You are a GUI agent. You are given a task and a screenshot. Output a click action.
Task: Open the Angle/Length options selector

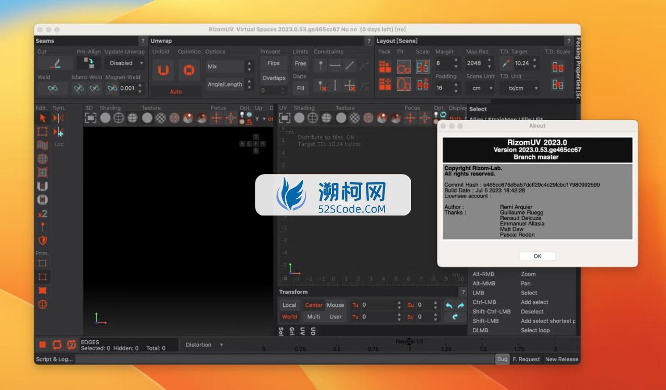[x=229, y=84]
